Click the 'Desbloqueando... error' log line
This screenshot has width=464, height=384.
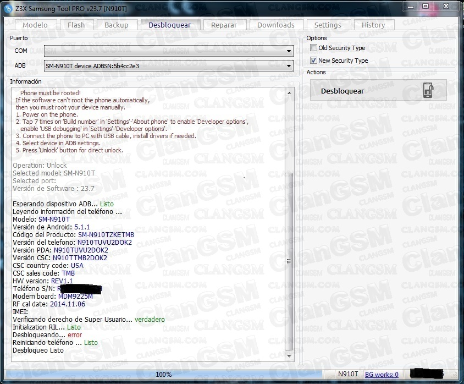(x=47, y=335)
